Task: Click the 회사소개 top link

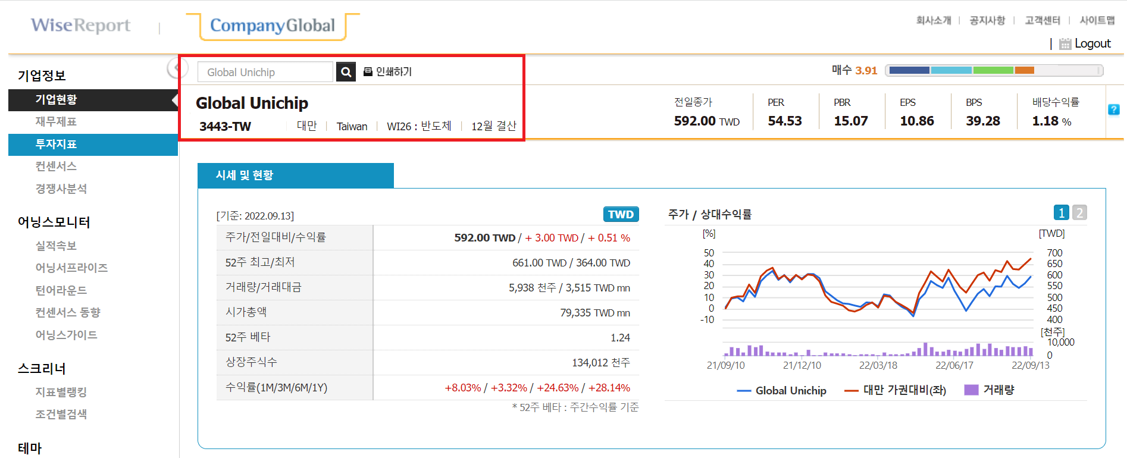Action: coord(934,20)
